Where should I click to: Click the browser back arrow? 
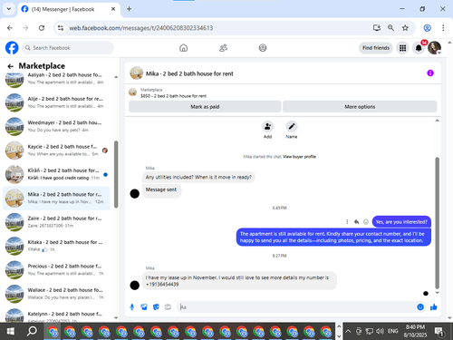[x=10, y=28]
